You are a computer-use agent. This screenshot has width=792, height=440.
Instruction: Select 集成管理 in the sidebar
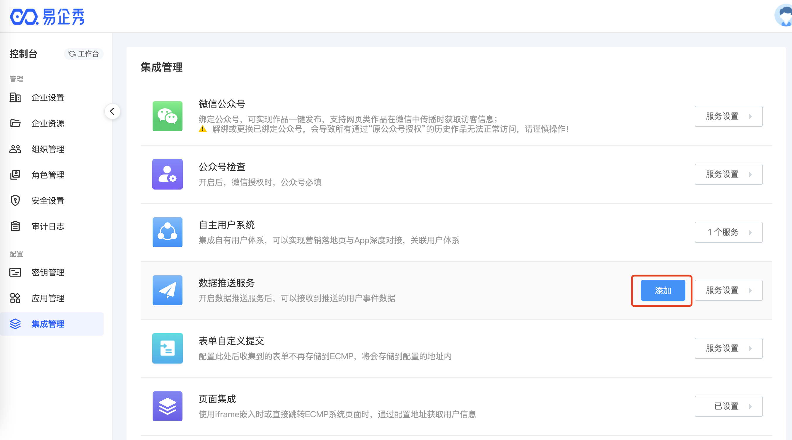pyautogui.click(x=52, y=324)
